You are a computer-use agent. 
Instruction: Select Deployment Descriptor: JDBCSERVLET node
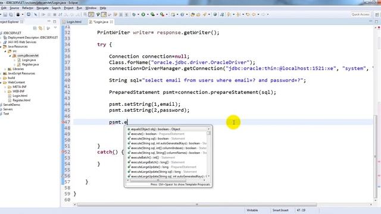(33, 37)
